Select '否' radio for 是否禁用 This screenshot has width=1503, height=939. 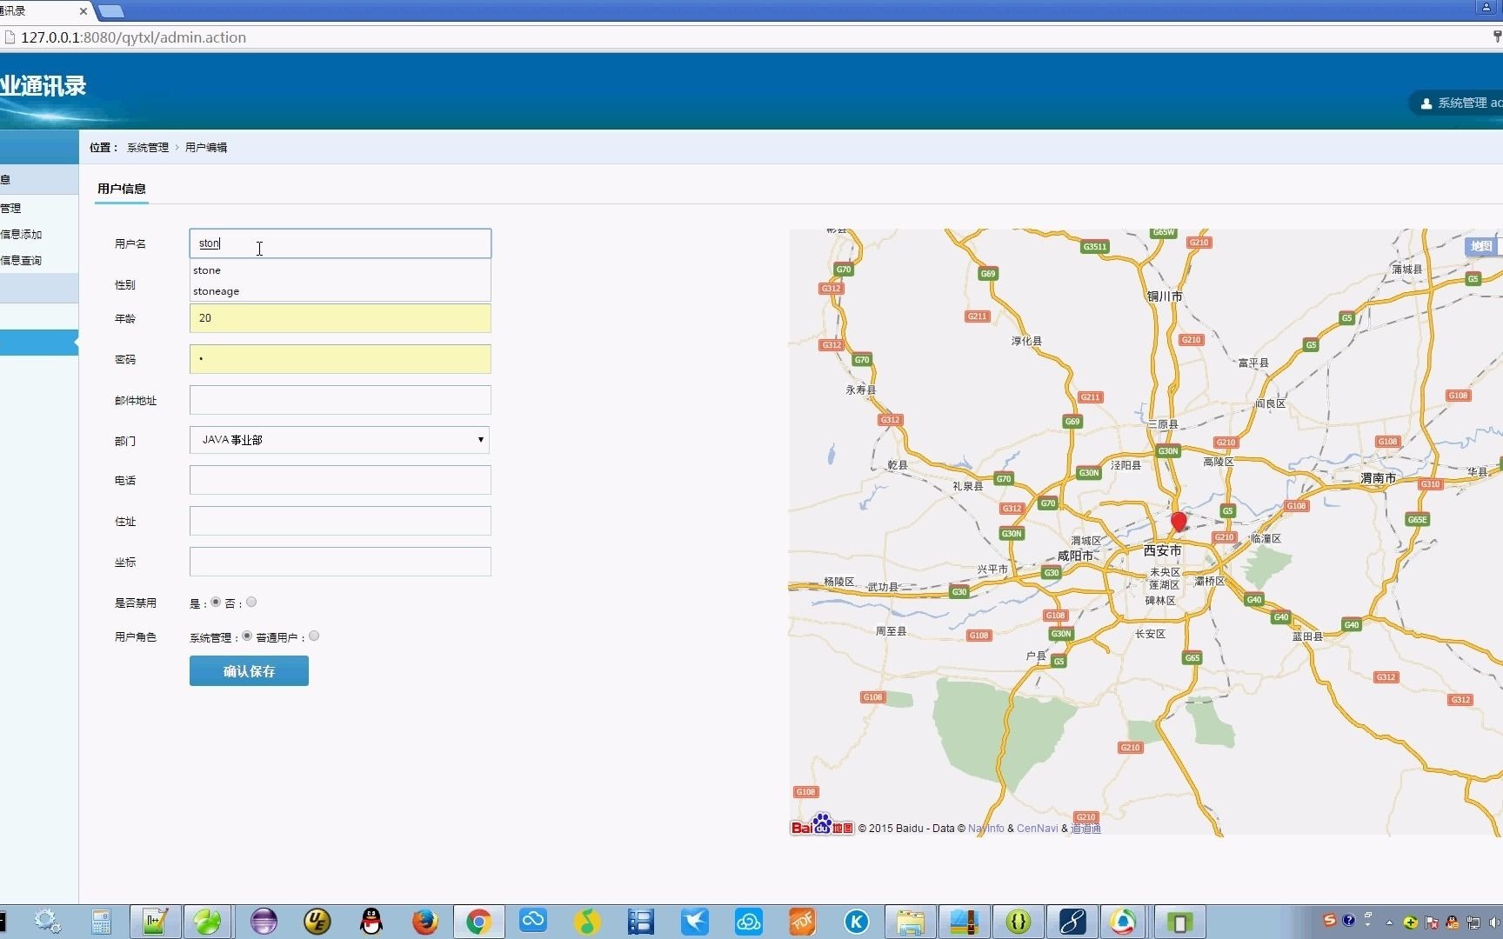(251, 602)
